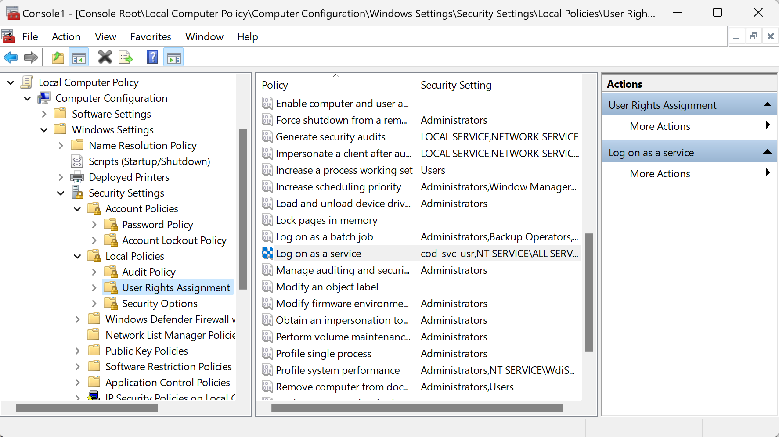Open the Favorites menu
779x437 pixels.
[150, 37]
